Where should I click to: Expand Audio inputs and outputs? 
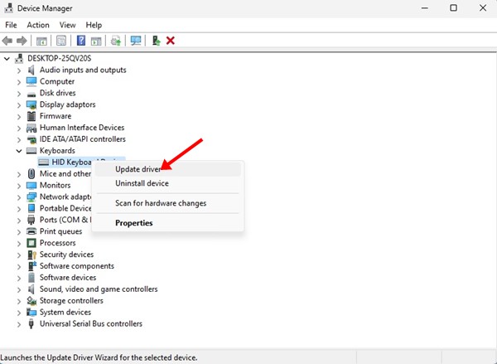click(x=19, y=70)
